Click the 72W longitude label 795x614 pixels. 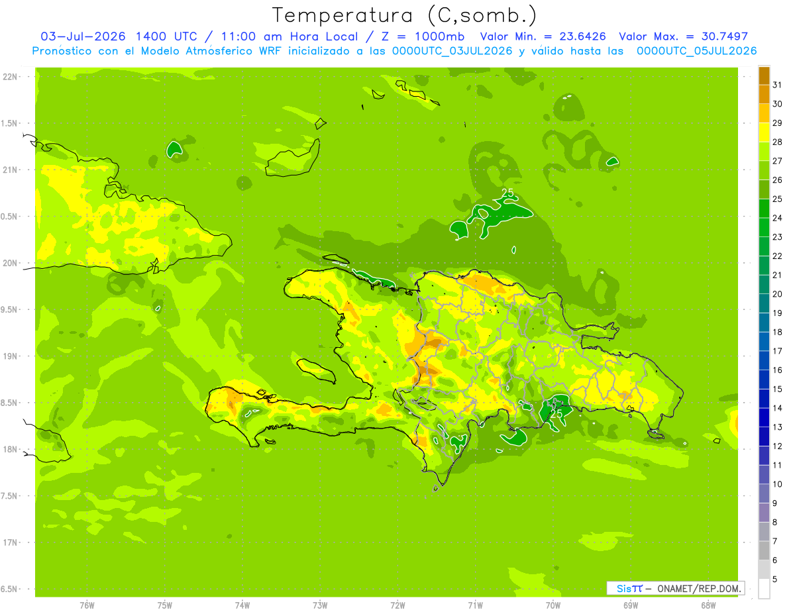tap(397, 605)
